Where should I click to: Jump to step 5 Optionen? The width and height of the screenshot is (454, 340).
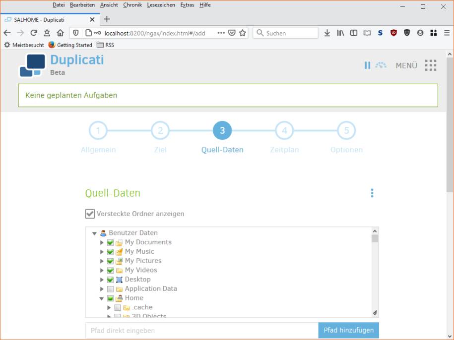coord(346,130)
